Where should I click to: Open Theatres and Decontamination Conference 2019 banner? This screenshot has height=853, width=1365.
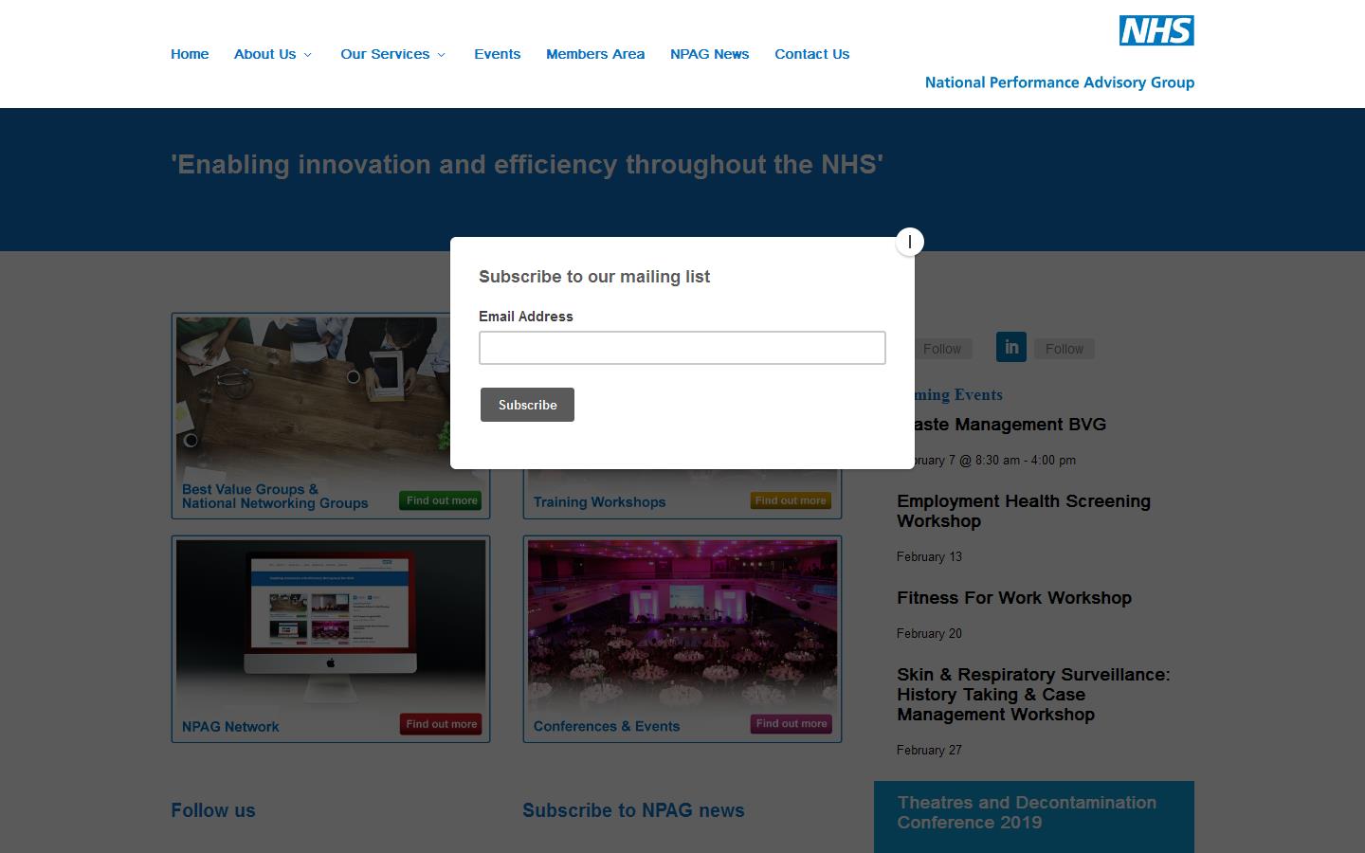(1033, 813)
